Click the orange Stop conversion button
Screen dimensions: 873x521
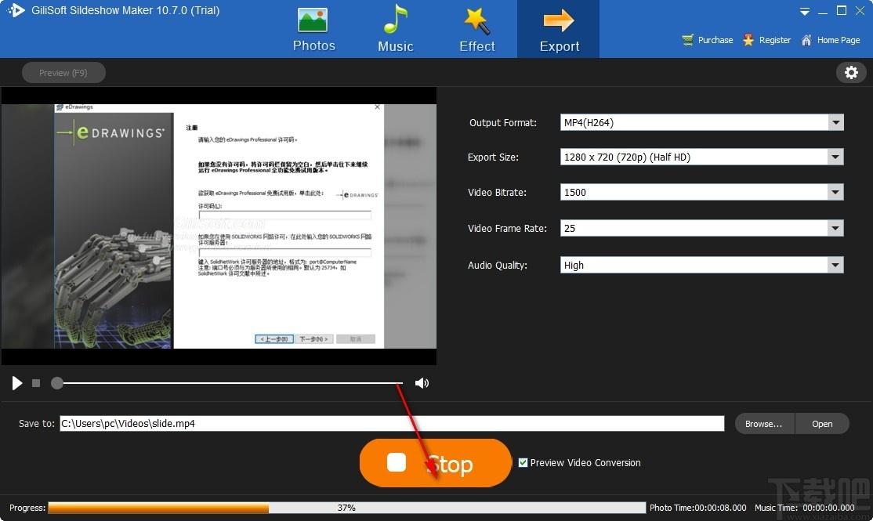[x=436, y=462]
